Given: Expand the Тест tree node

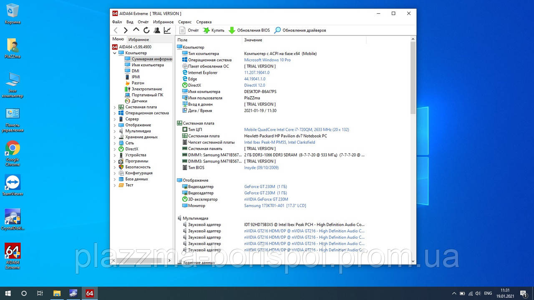Looking at the screenshot, I should tap(115, 185).
